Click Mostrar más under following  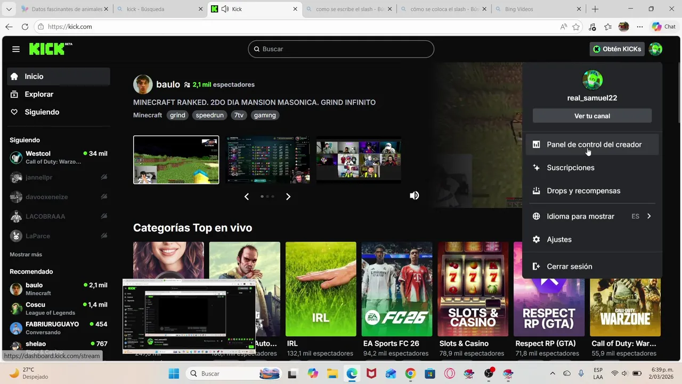26,254
